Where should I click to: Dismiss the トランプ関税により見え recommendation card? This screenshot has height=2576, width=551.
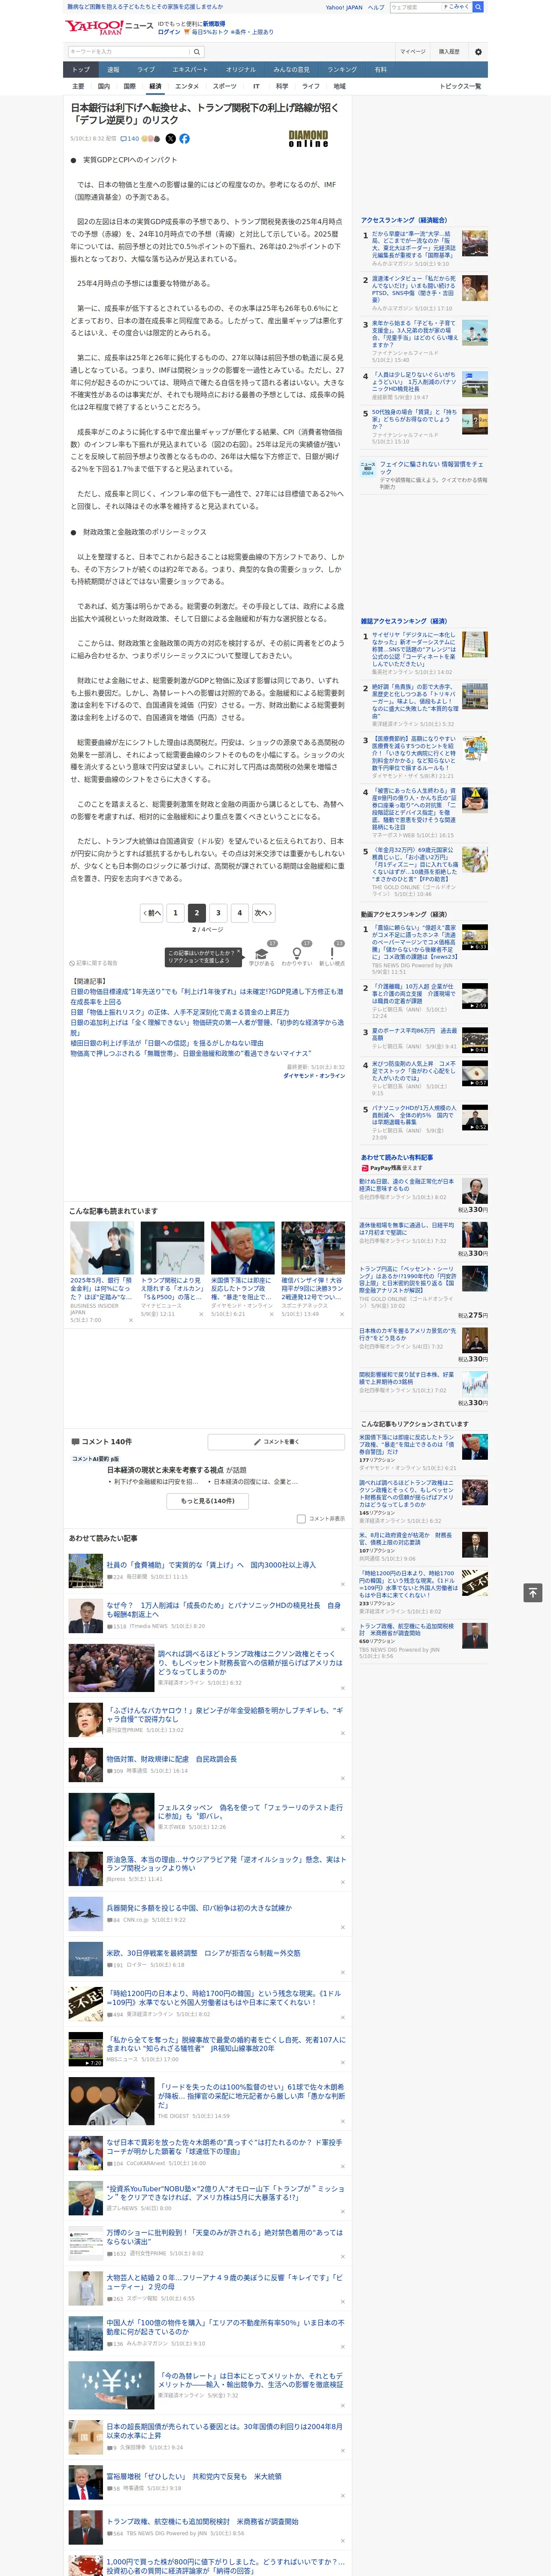201,1314
